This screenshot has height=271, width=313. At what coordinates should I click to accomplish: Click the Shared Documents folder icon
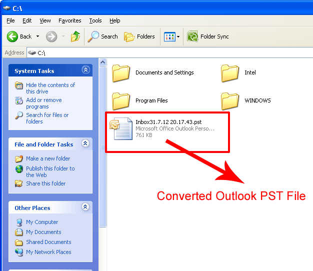(19, 242)
